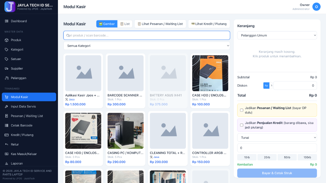The image size is (326, 183).
Task: Open Kas Masuk/Keluar sidebar entry
Action: tap(29, 154)
